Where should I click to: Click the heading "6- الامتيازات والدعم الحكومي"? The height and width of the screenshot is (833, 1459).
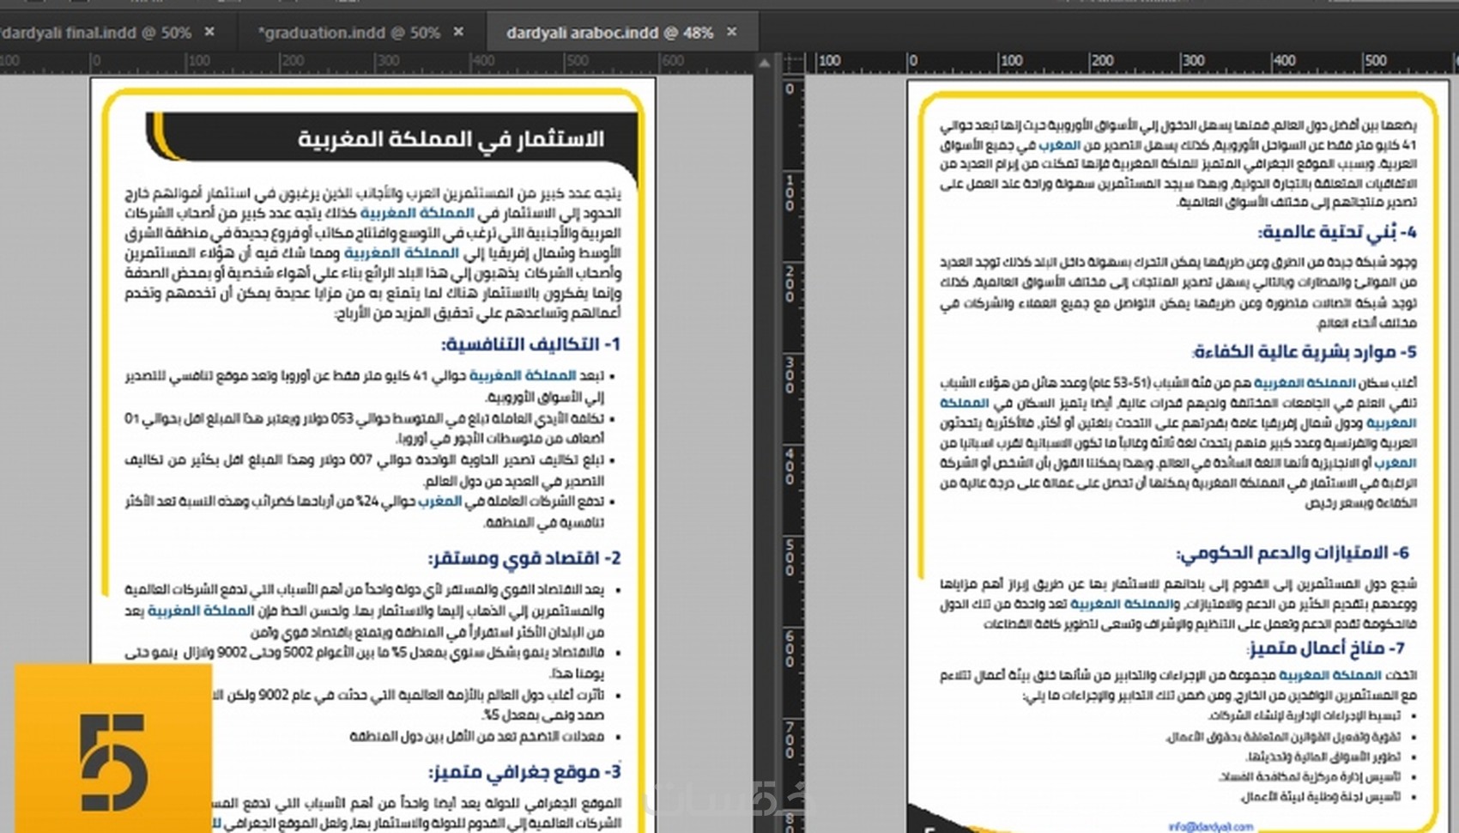coord(1293,553)
